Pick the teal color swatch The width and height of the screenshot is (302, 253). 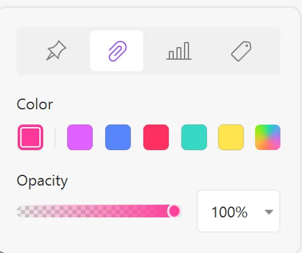(x=194, y=137)
